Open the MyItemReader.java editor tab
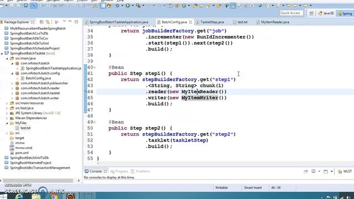This screenshot has height=199, width=354. pos(273,22)
